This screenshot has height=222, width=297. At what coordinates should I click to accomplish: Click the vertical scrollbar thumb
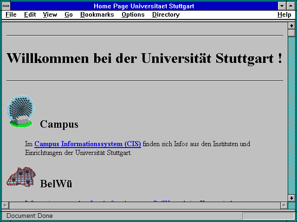click(291, 33)
